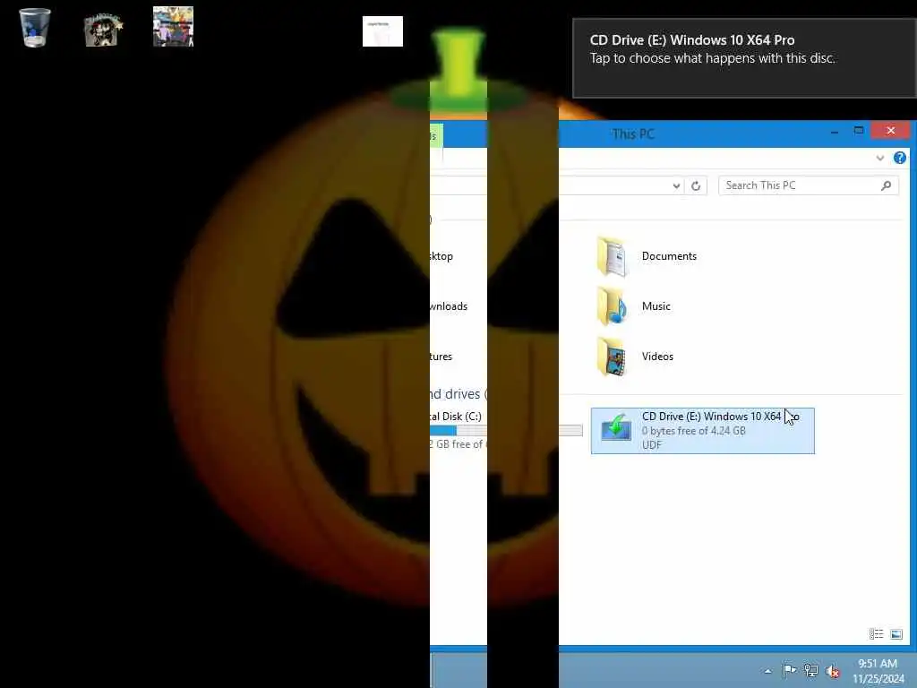This screenshot has width=917, height=688.
Task: Maximize the This PC window
Action: coord(859,131)
